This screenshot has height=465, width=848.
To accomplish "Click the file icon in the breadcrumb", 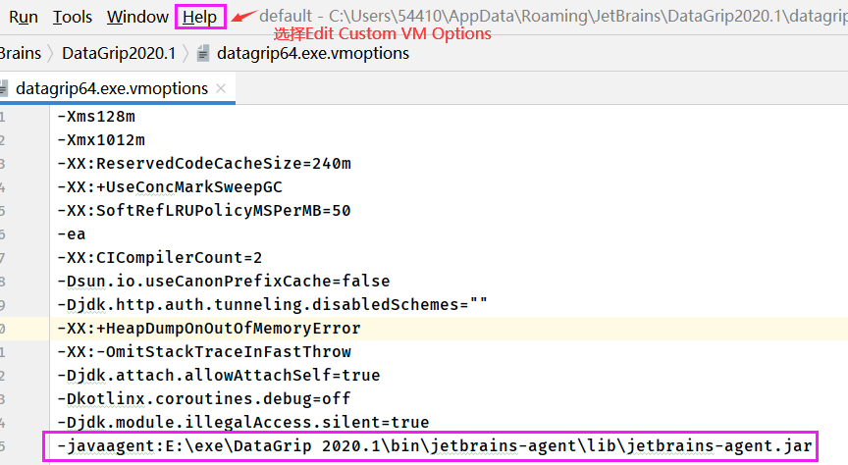I will [203, 54].
